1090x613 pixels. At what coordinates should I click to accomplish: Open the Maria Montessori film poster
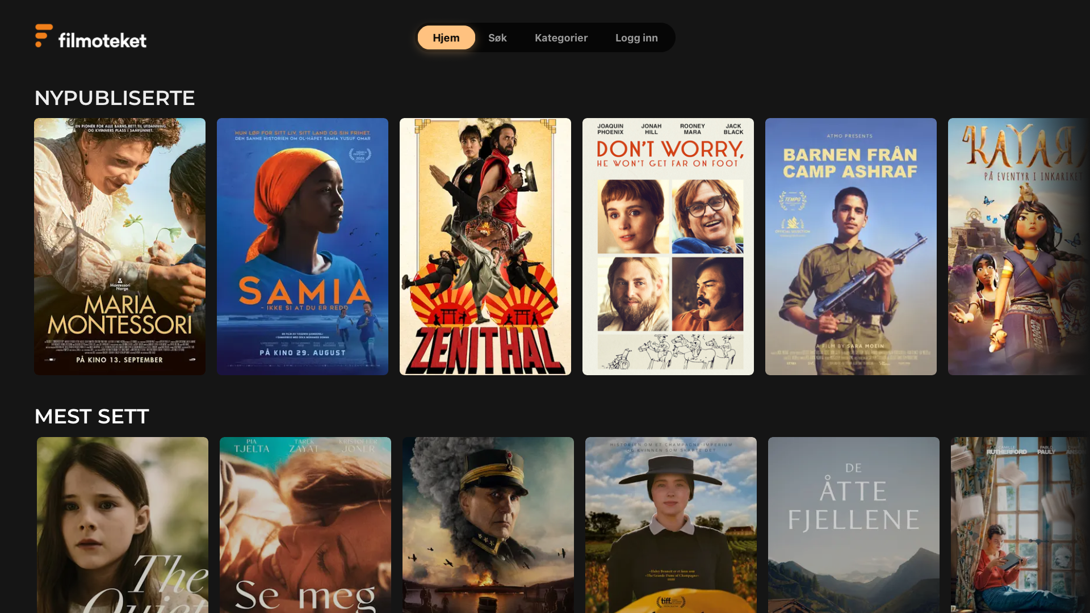click(120, 246)
